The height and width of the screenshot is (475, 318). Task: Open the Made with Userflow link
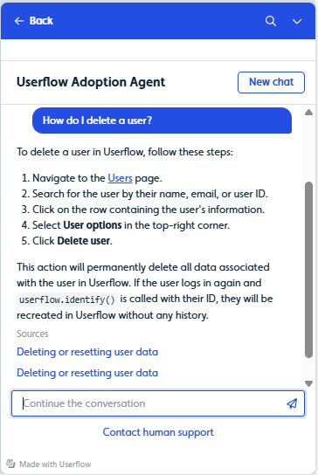click(55, 465)
